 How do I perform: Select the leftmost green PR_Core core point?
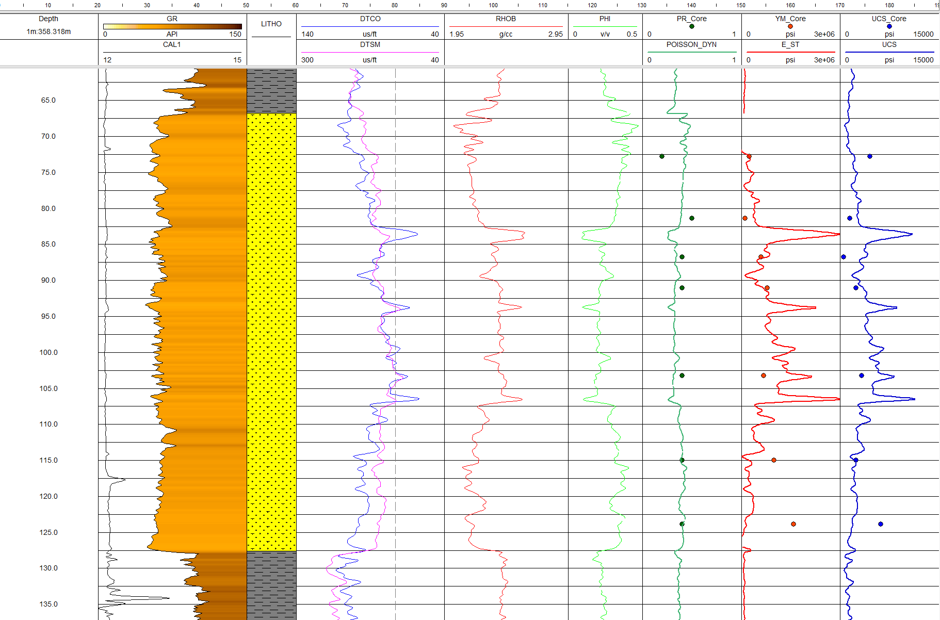click(662, 156)
